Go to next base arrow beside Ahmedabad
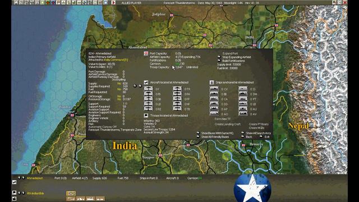 (x=23, y=178)
